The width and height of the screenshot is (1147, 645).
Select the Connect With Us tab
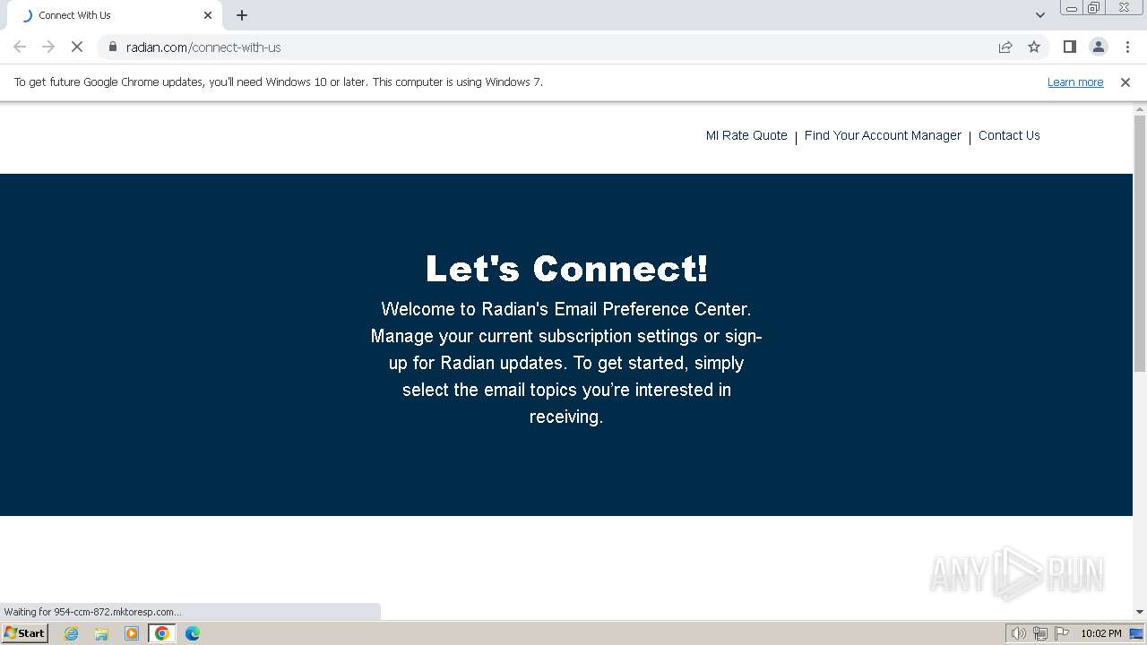pos(116,15)
